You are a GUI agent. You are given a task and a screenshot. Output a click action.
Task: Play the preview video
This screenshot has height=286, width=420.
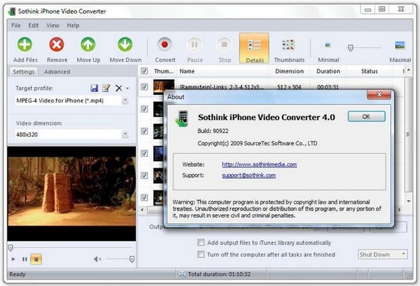[13, 259]
